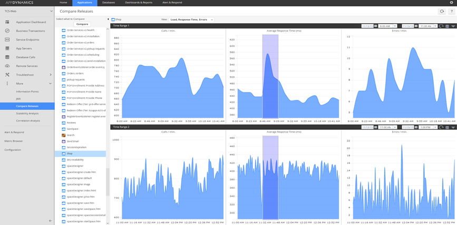Click RegisterEventListener queue icon

64,117
